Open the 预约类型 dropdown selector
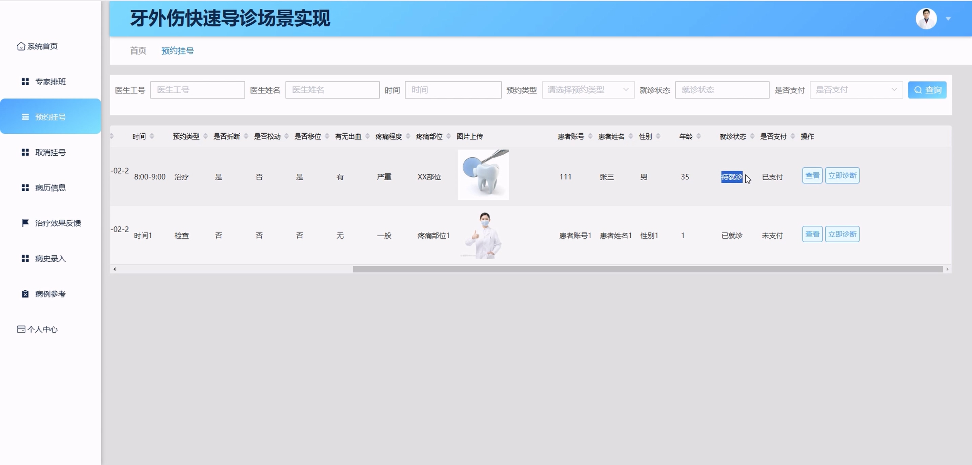The width and height of the screenshot is (972, 465). pos(588,90)
